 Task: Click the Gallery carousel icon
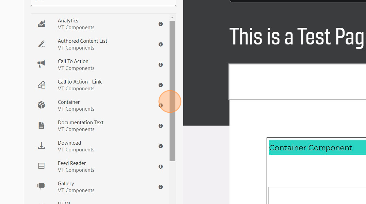(x=41, y=186)
